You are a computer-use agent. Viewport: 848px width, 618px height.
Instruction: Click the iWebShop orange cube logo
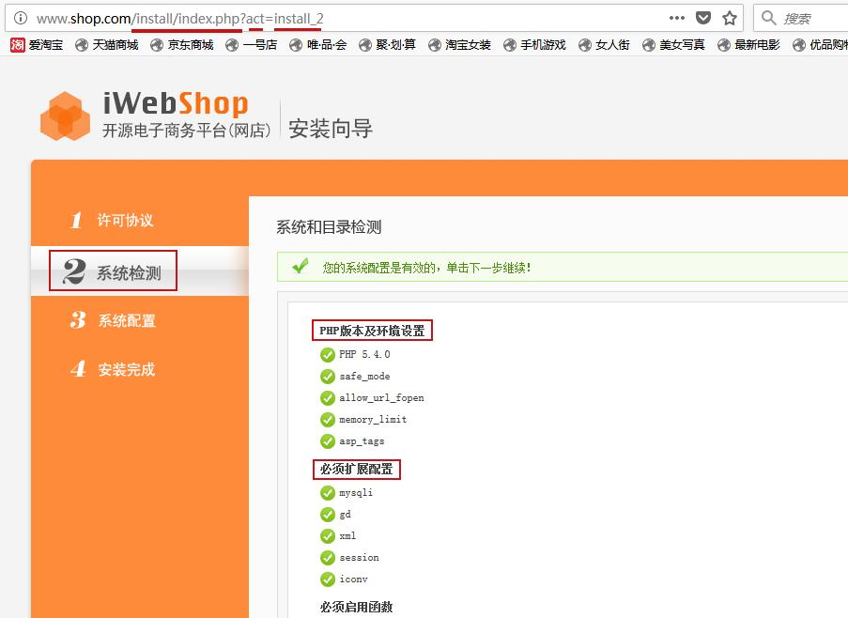pyautogui.click(x=65, y=116)
